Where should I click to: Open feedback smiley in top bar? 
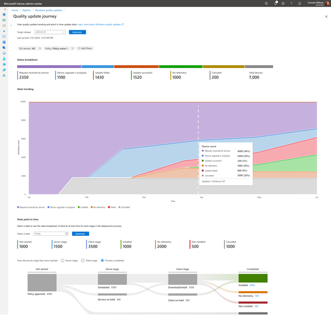[300, 3]
